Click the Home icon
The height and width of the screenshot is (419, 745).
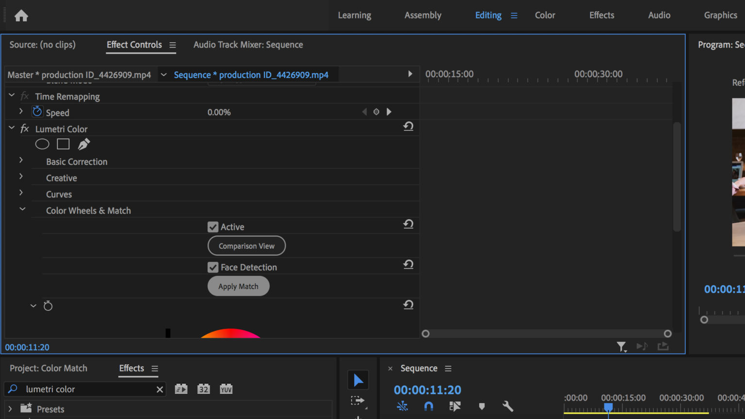pos(21,16)
